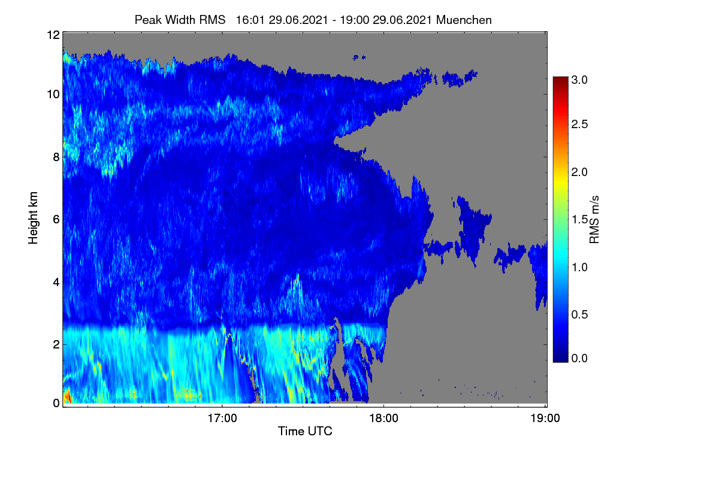Click the '3.0' colorbar value
This screenshot has height=479, width=719.
click(x=581, y=78)
